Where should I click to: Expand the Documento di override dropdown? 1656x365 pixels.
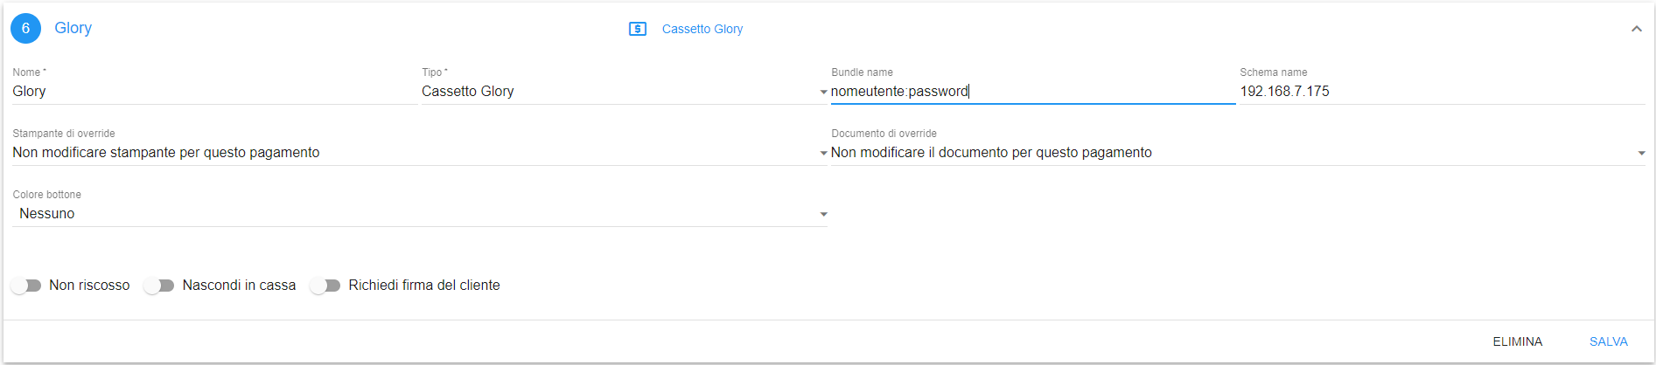point(1238,153)
